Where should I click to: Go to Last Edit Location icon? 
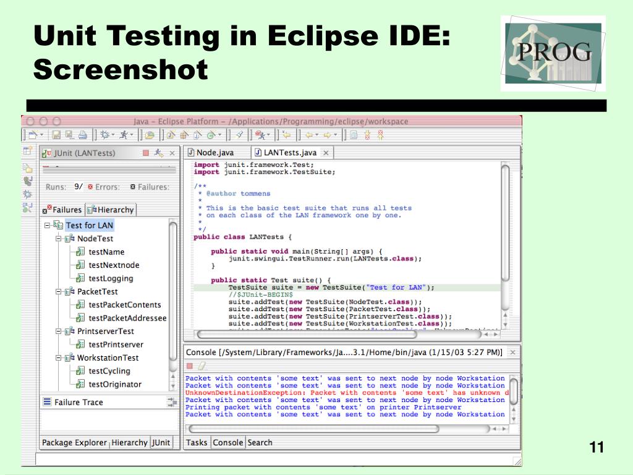tap(286, 135)
